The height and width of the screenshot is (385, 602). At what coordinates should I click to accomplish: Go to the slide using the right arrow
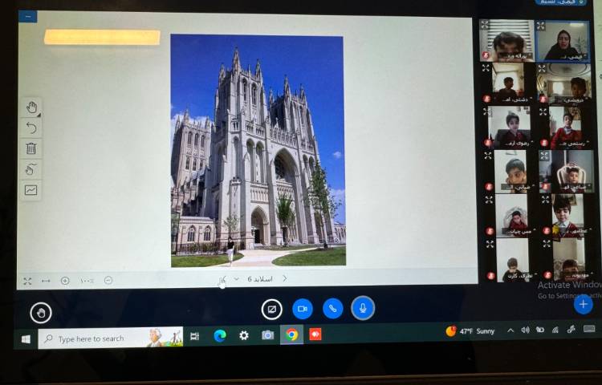[284, 279]
